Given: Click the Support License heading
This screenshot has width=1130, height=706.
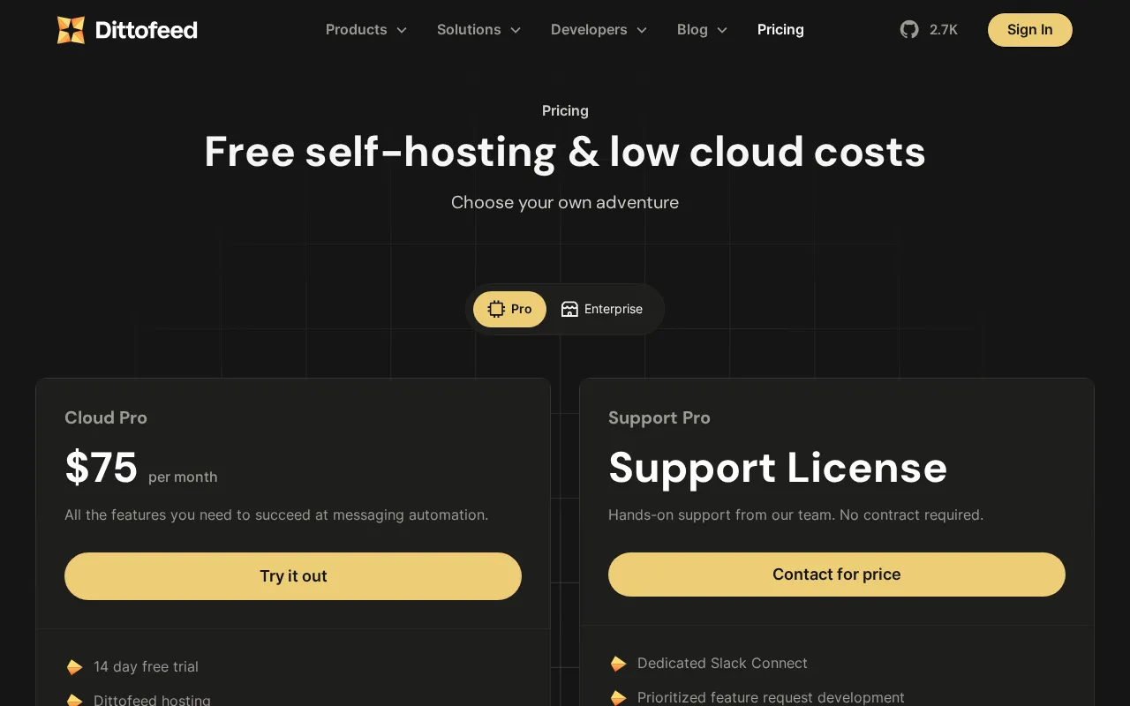Looking at the screenshot, I should coord(778,468).
